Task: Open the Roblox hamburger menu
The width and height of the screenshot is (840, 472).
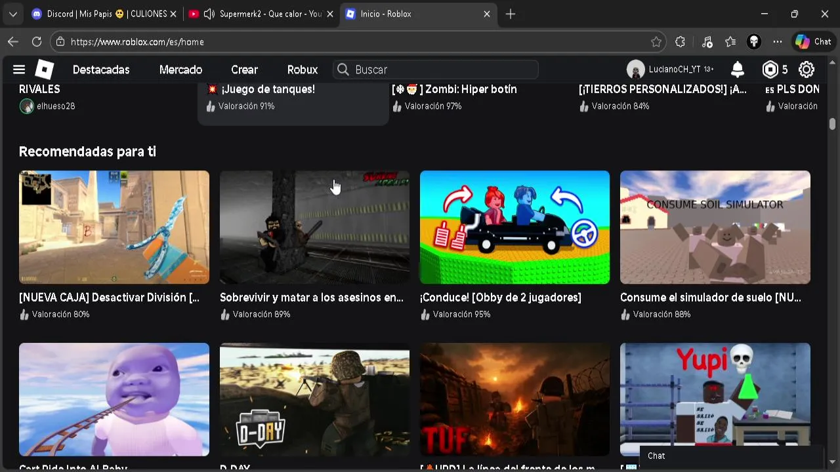Action: click(x=19, y=69)
